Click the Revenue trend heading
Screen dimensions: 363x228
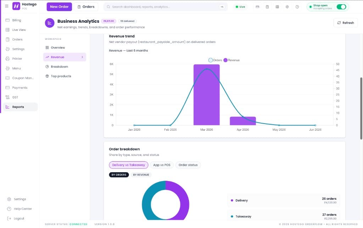pos(122,36)
